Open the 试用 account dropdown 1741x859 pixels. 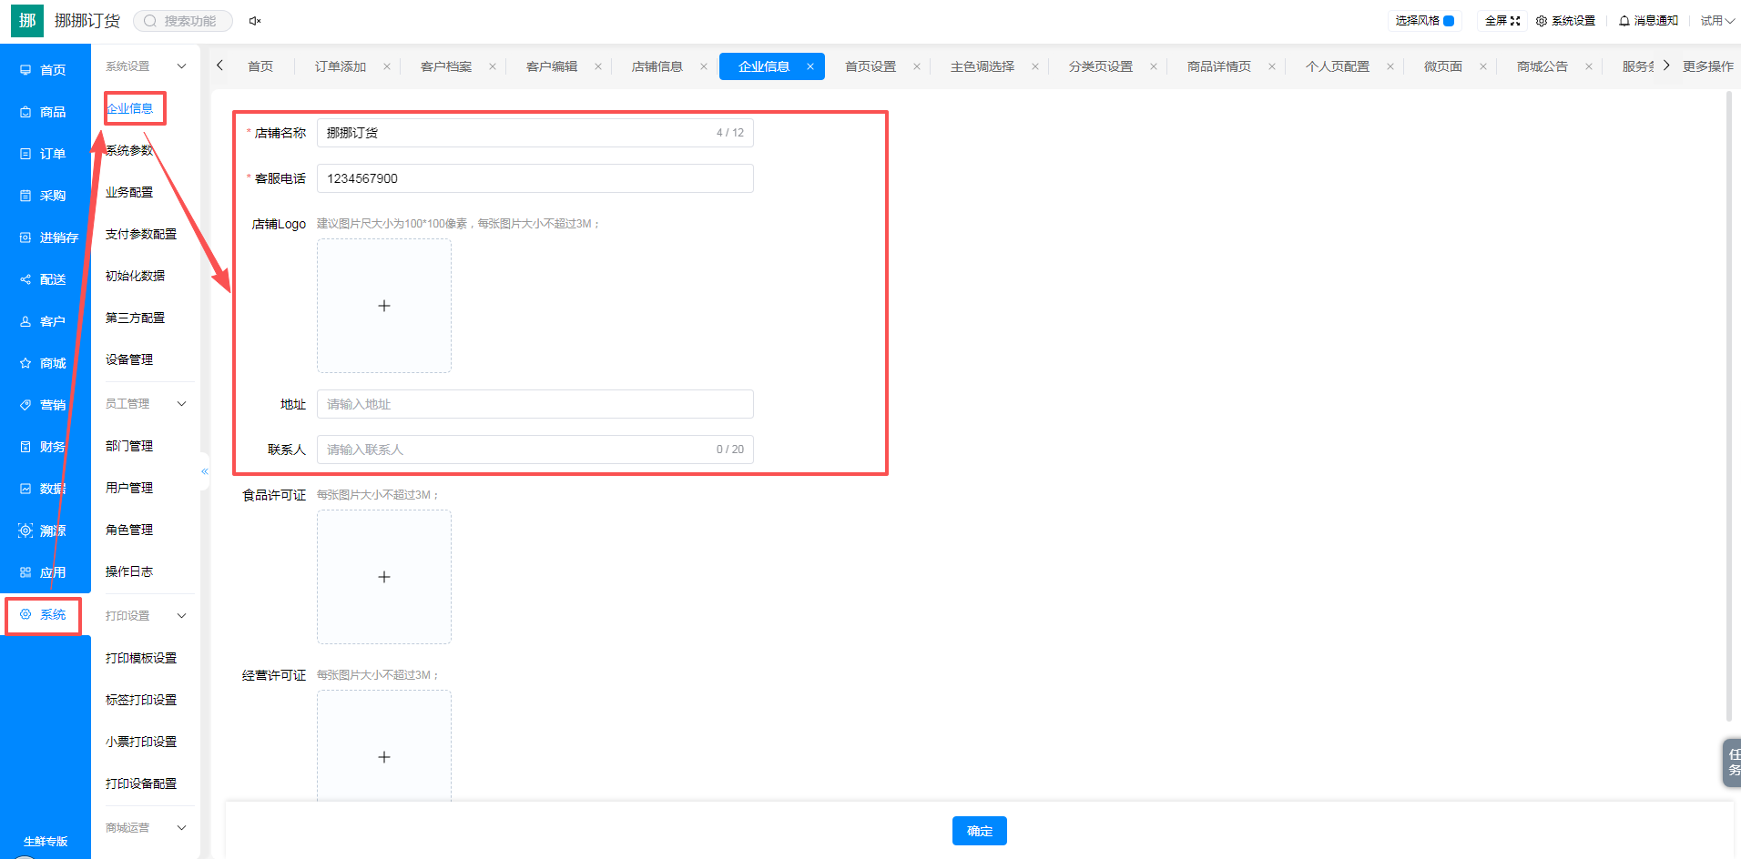click(1716, 21)
